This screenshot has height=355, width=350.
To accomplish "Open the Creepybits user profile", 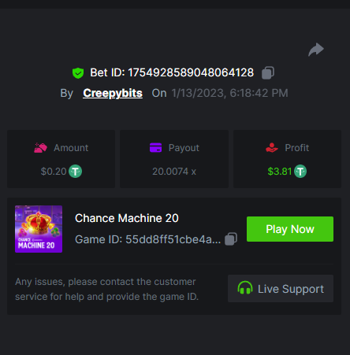I will [113, 93].
